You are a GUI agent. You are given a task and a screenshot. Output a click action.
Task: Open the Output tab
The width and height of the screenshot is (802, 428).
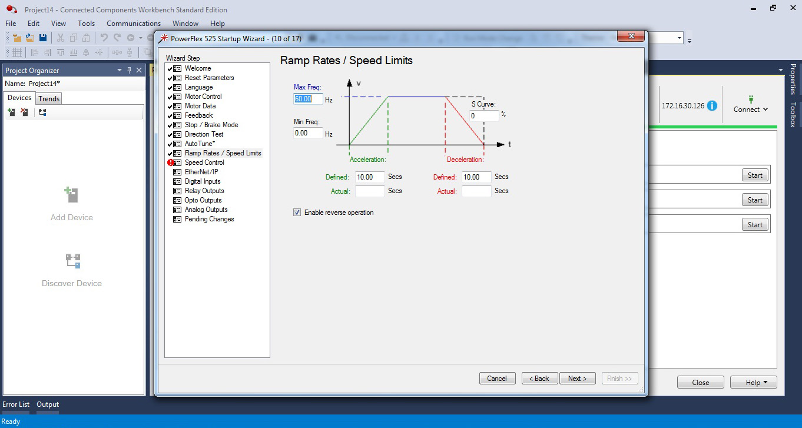point(48,404)
